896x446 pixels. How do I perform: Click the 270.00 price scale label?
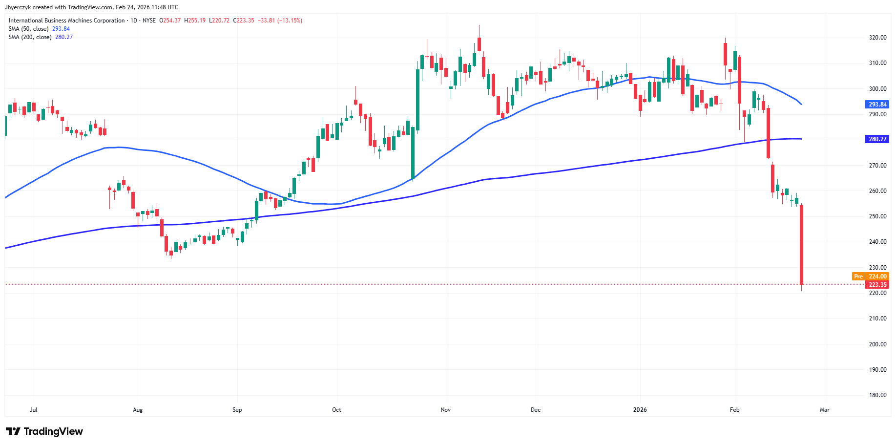pyautogui.click(x=877, y=166)
